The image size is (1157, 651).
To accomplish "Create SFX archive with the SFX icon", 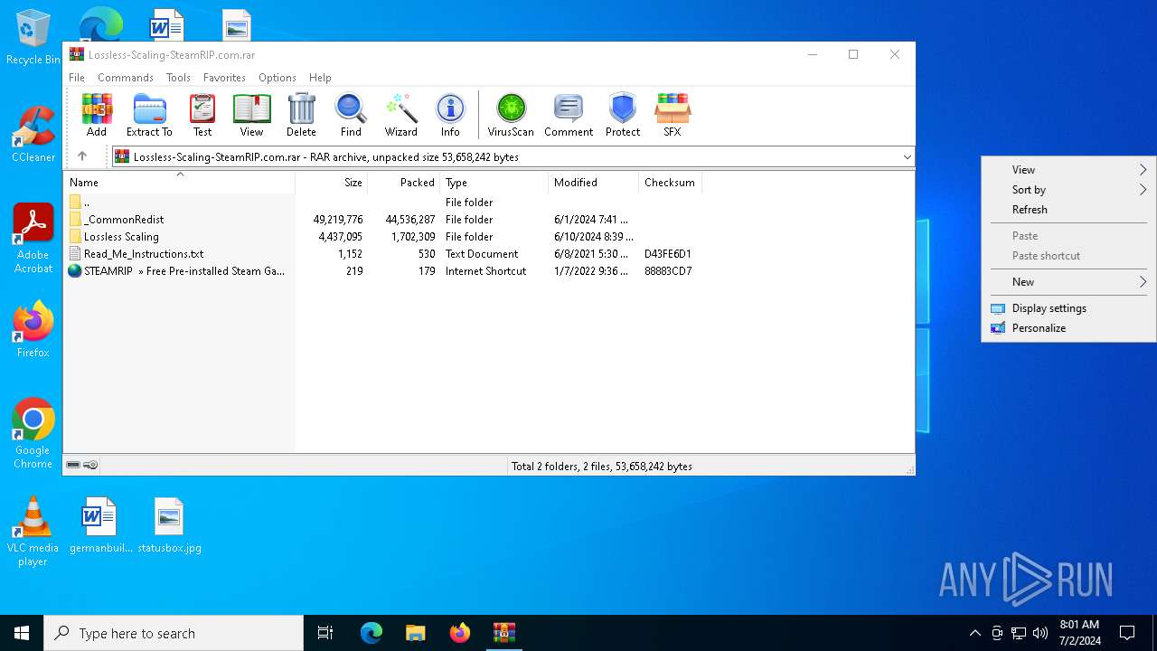I will tap(673, 115).
